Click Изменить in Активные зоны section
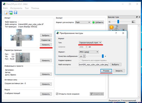The height and width of the screenshot is (103, 142). (x=46, y=84)
